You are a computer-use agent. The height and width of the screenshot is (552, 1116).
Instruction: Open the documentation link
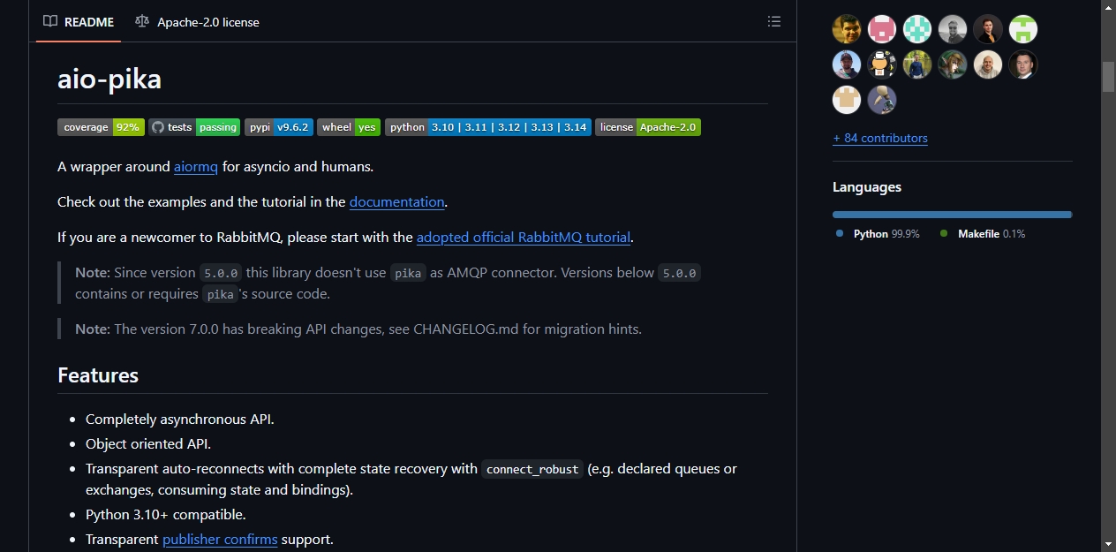(396, 201)
